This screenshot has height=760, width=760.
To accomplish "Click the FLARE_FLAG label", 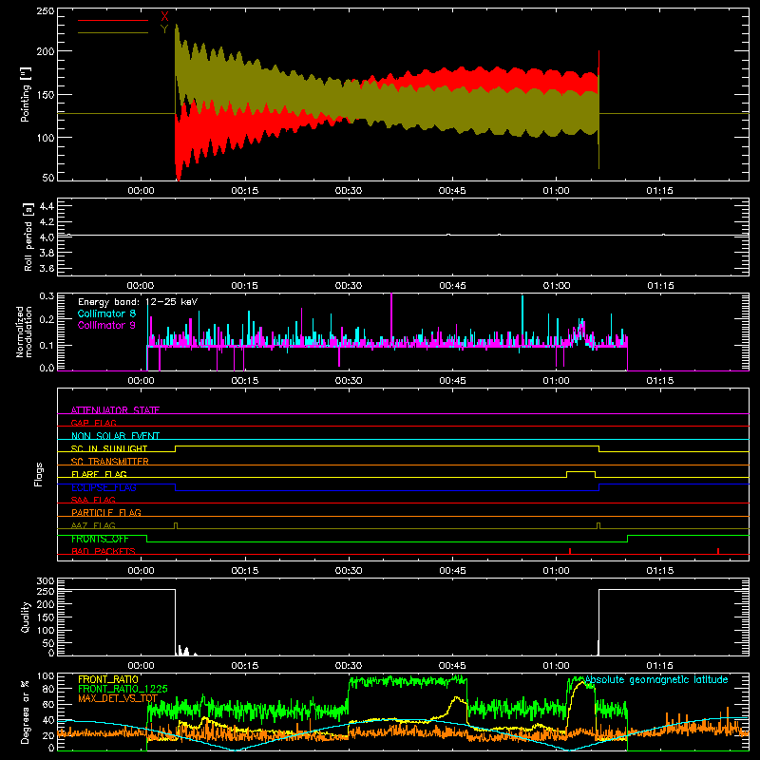I will [x=99, y=474].
